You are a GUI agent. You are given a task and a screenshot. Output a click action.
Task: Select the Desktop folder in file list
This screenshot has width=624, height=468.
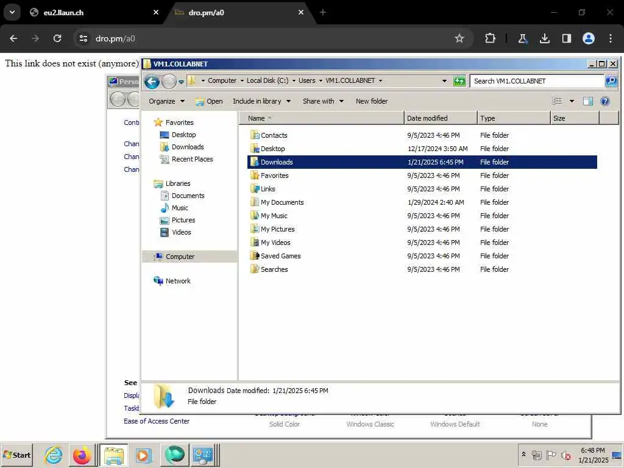tap(272, 149)
